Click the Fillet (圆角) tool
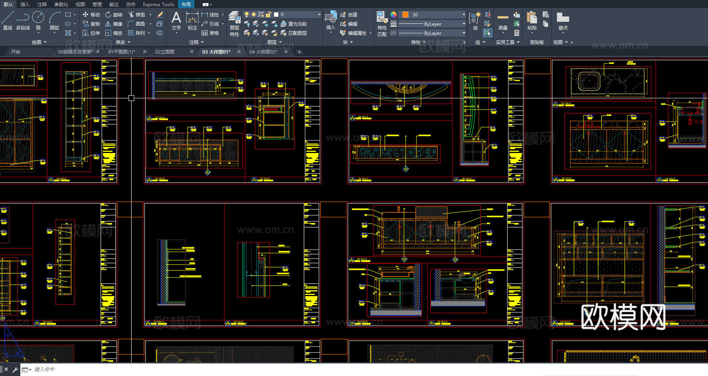 [x=136, y=24]
